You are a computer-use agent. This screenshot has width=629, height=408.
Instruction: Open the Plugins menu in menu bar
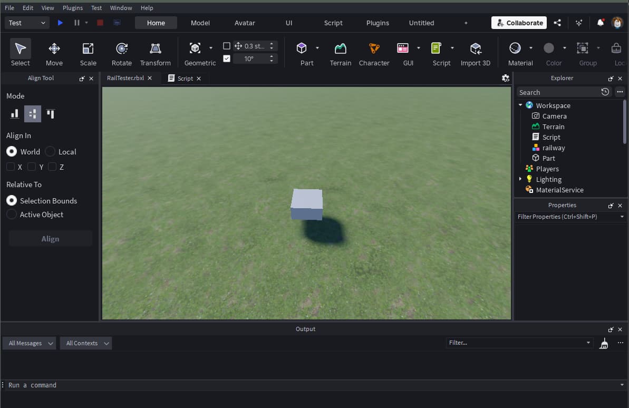pos(73,7)
